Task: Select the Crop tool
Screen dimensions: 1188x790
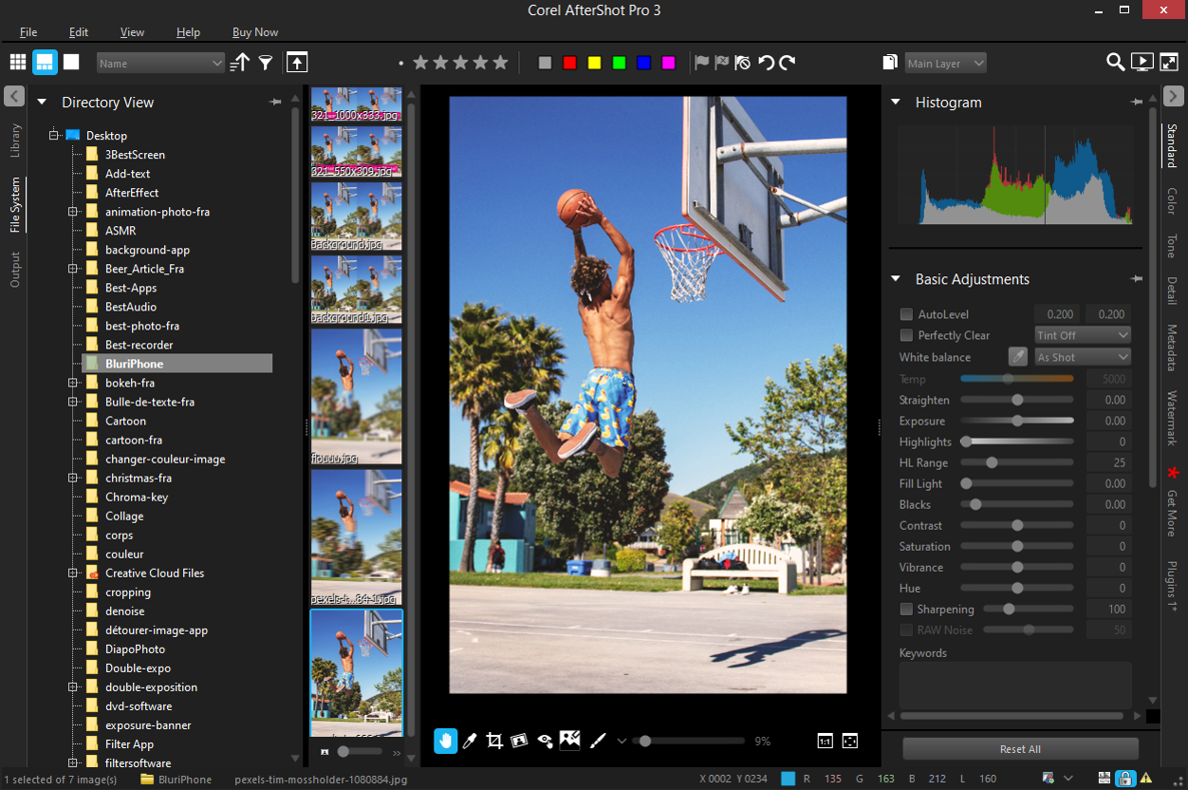Action: click(494, 741)
